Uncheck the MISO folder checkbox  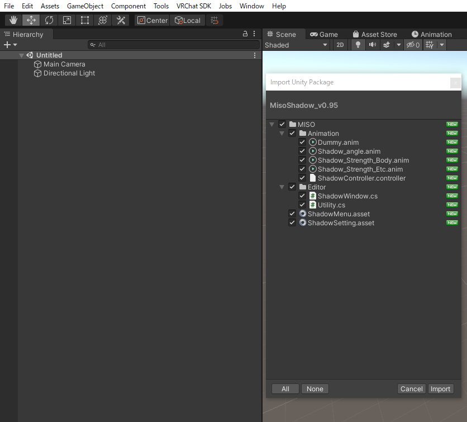click(282, 124)
